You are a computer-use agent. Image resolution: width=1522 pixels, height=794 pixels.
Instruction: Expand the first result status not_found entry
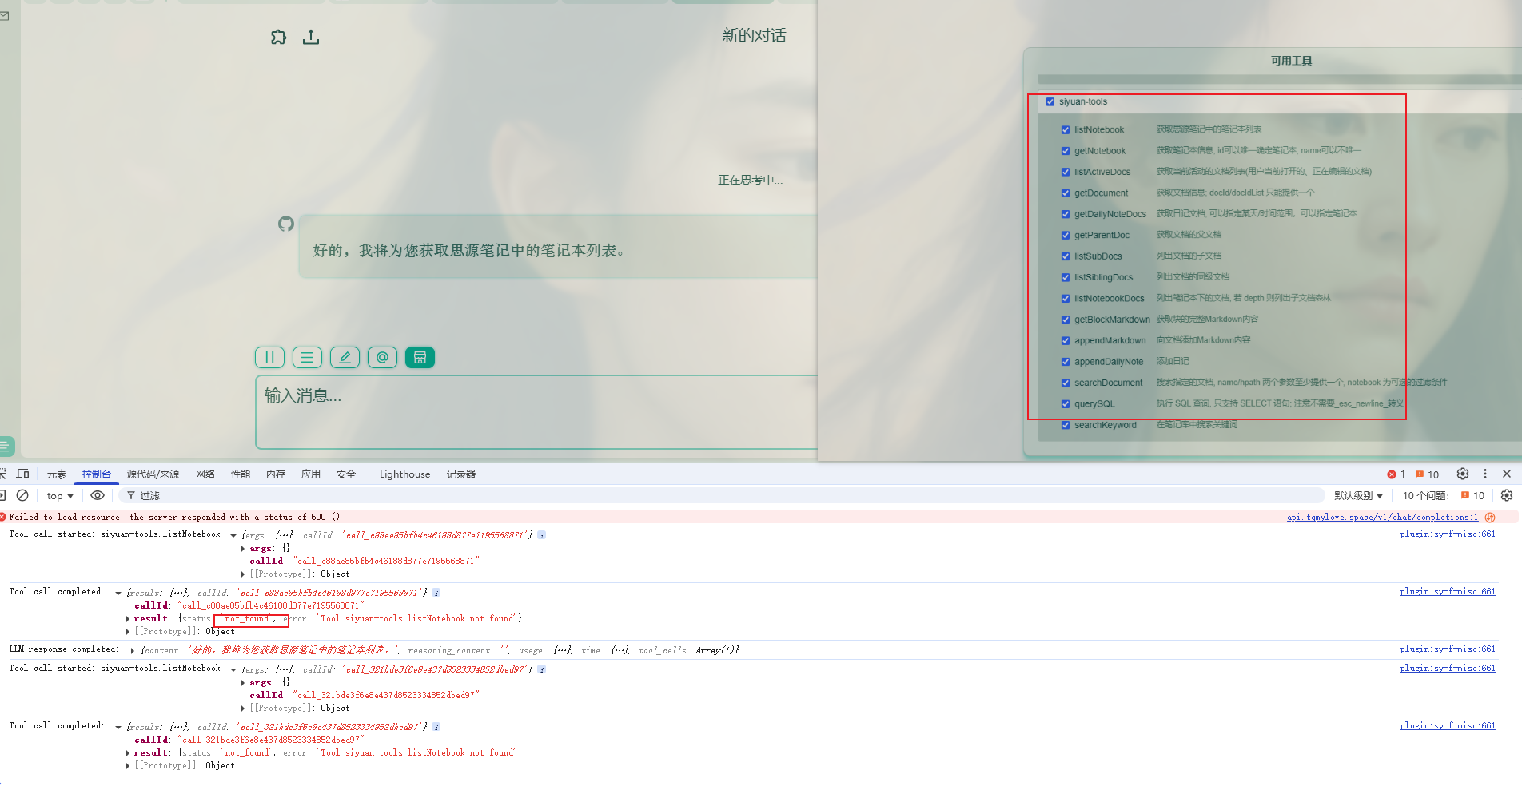128,618
